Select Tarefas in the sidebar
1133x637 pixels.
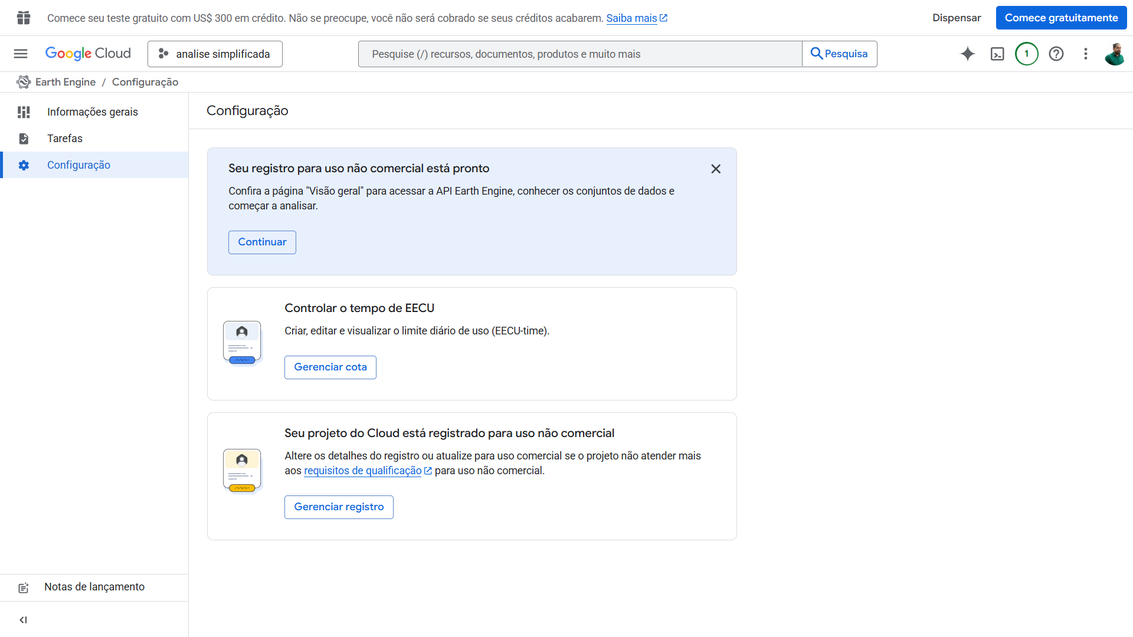click(64, 139)
